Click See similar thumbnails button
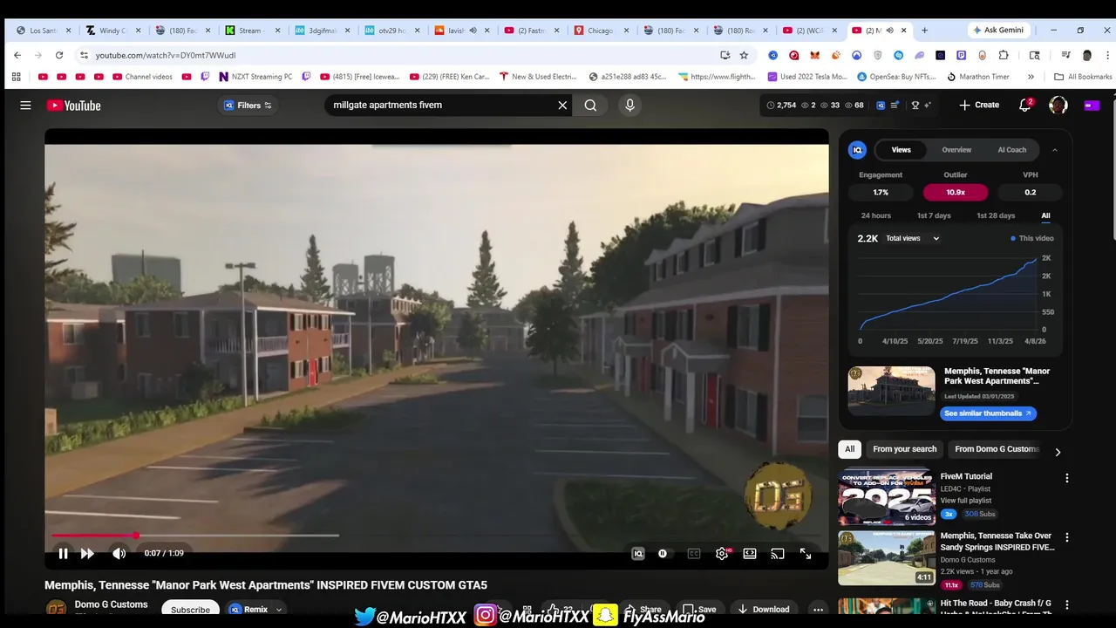The image size is (1116, 628). pos(988,413)
